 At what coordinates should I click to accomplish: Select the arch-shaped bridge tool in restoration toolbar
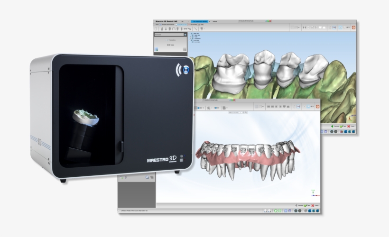coord(174,29)
